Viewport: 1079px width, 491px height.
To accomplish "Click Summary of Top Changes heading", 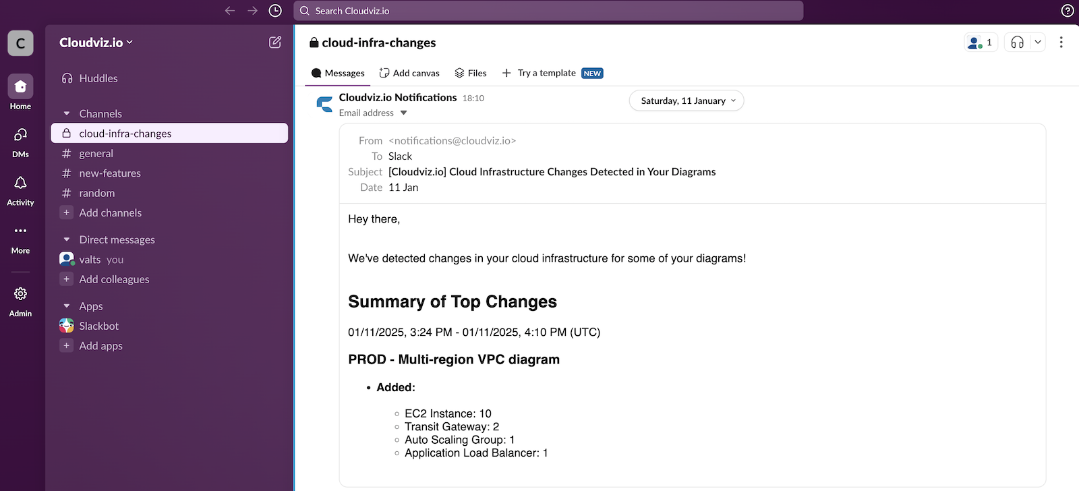I will click(x=453, y=301).
